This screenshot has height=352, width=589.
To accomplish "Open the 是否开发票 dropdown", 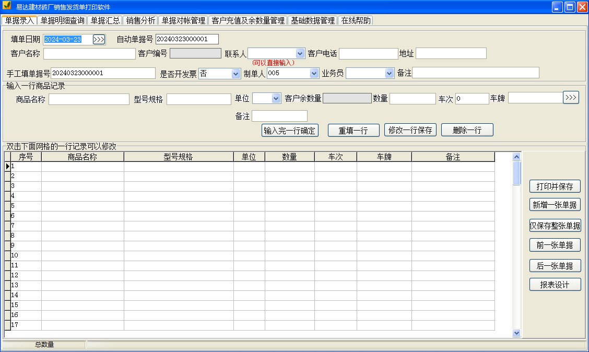I will [x=235, y=74].
